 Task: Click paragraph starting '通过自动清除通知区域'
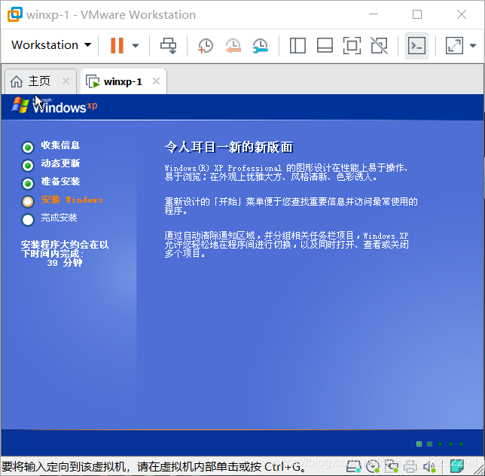pos(286,245)
